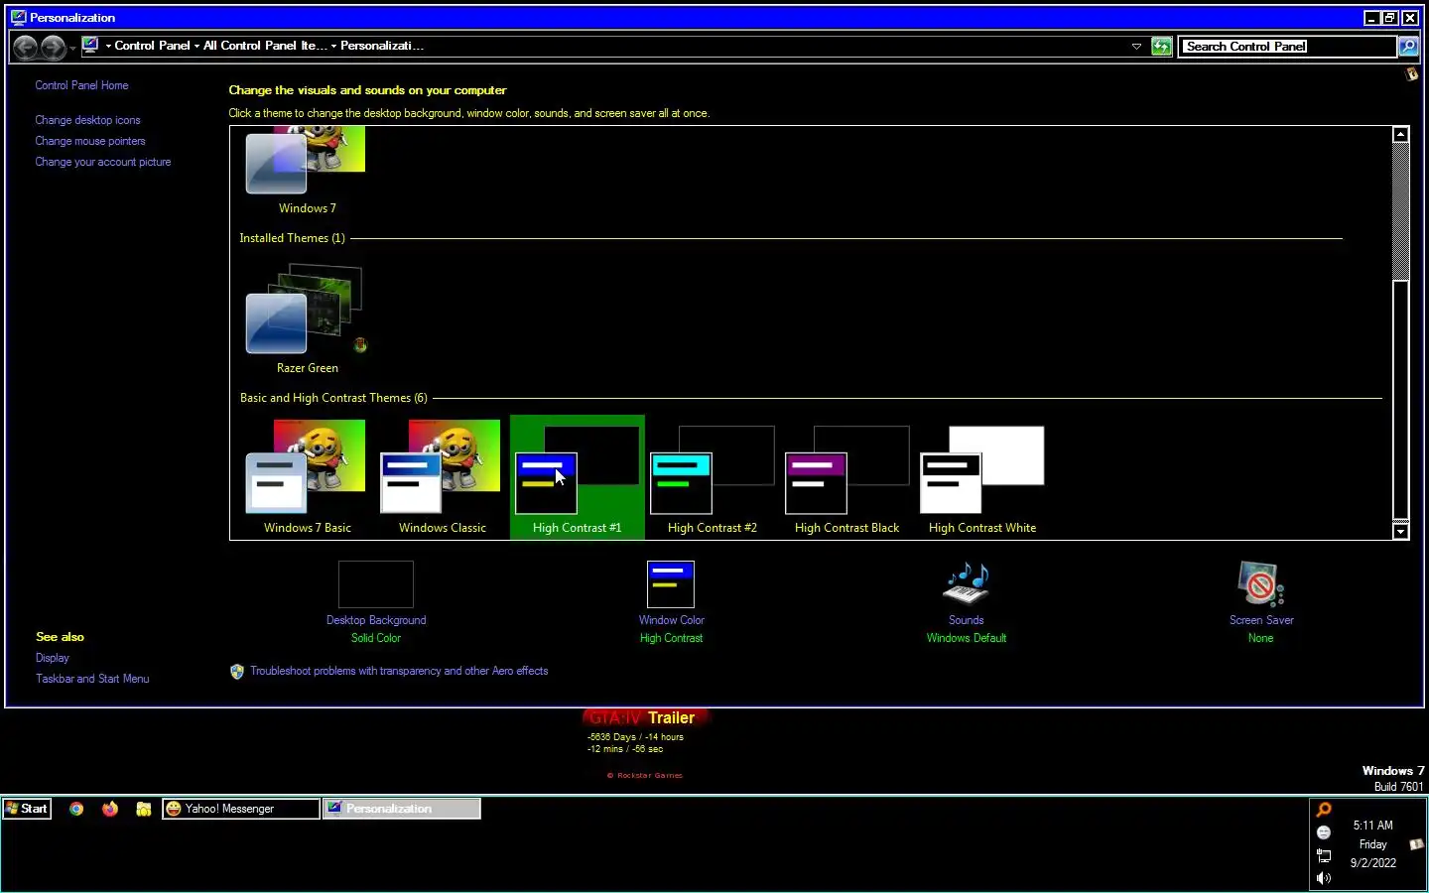This screenshot has width=1429, height=893.
Task: Go back with the Back arrow button
Action: tap(26, 46)
